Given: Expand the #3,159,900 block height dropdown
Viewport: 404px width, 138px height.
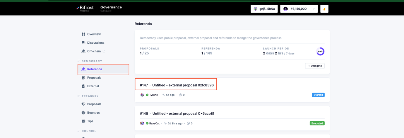Looking at the screenshot, I should tap(299, 9).
